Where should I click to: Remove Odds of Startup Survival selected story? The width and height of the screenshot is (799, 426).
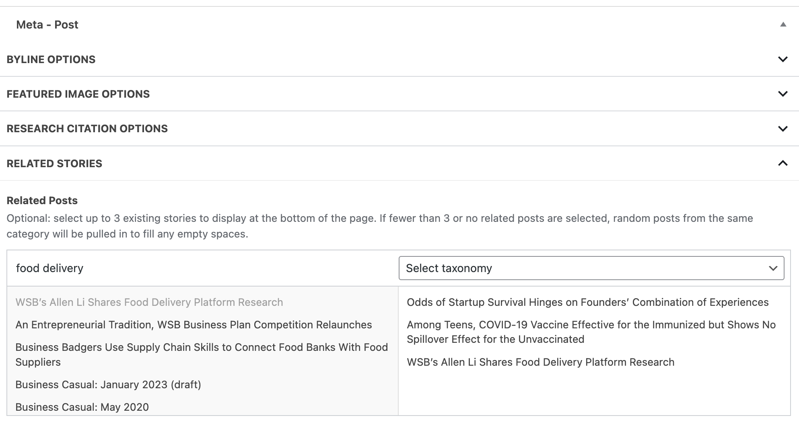point(587,302)
